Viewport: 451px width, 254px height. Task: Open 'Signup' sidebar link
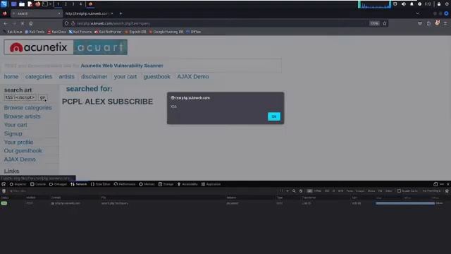tap(13, 133)
